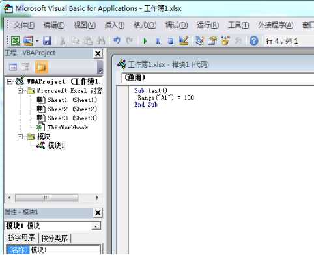Switch to the 按分类序 tab
This screenshot has height=255, width=314.
tap(54, 239)
